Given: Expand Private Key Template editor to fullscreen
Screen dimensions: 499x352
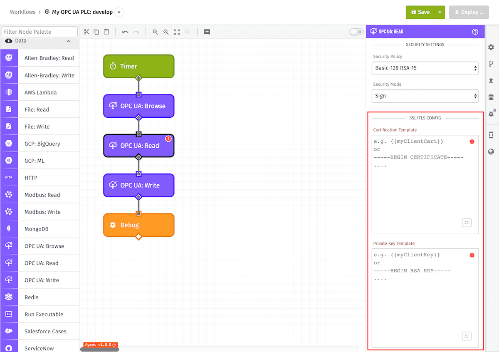Looking at the screenshot, I should pyautogui.click(x=467, y=336).
